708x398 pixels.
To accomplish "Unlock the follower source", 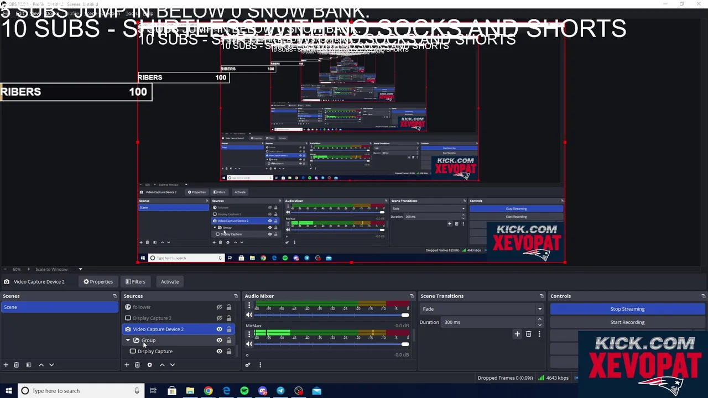I will click(228, 307).
